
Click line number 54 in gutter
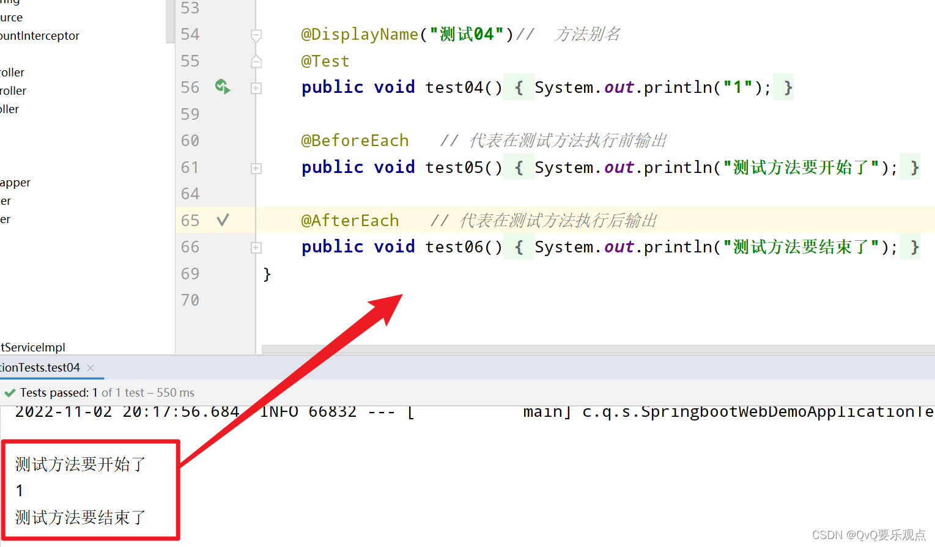click(x=190, y=34)
